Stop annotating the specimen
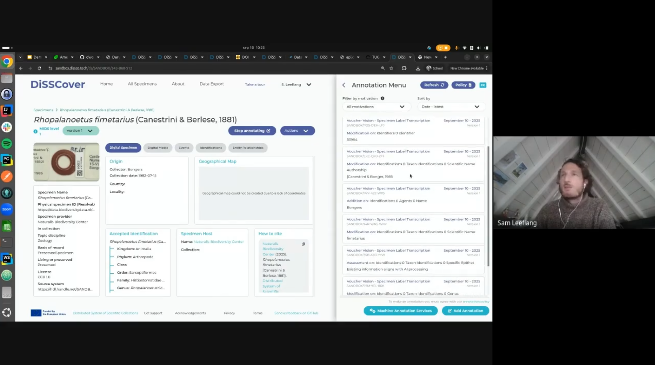Screen dimensions: 655x365 click(x=252, y=131)
